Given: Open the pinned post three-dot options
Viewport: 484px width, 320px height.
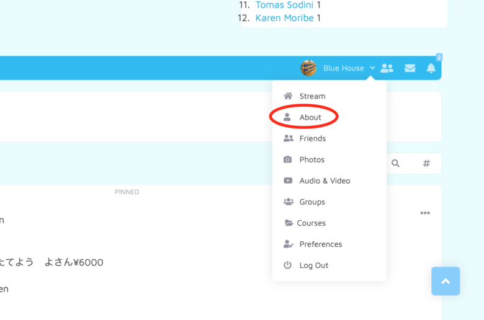Looking at the screenshot, I should point(425,213).
